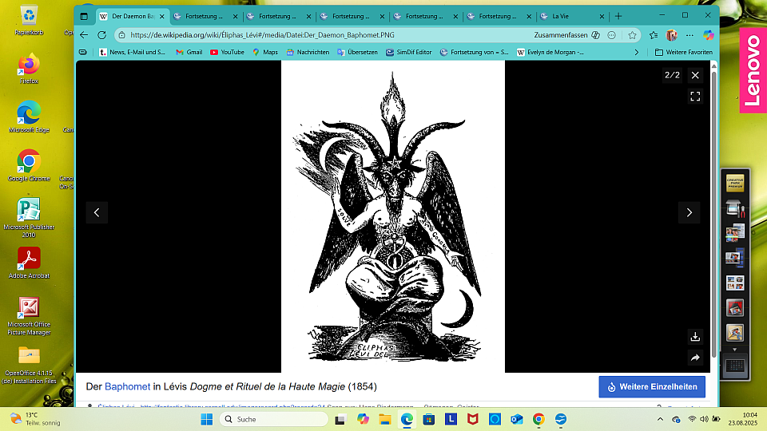This screenshot has width=767, height=431.
Task: Reload the current page
Action: click(x=101, y=35)
